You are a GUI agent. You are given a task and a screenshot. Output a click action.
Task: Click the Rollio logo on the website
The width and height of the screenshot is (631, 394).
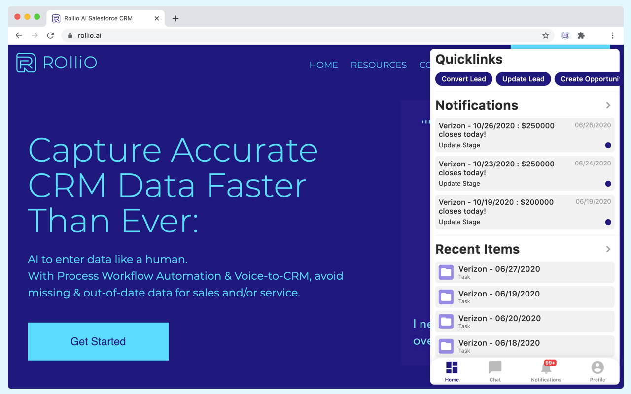point(56,63)
